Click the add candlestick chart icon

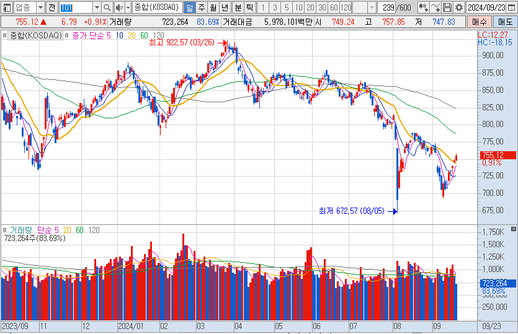coord(423,7)
